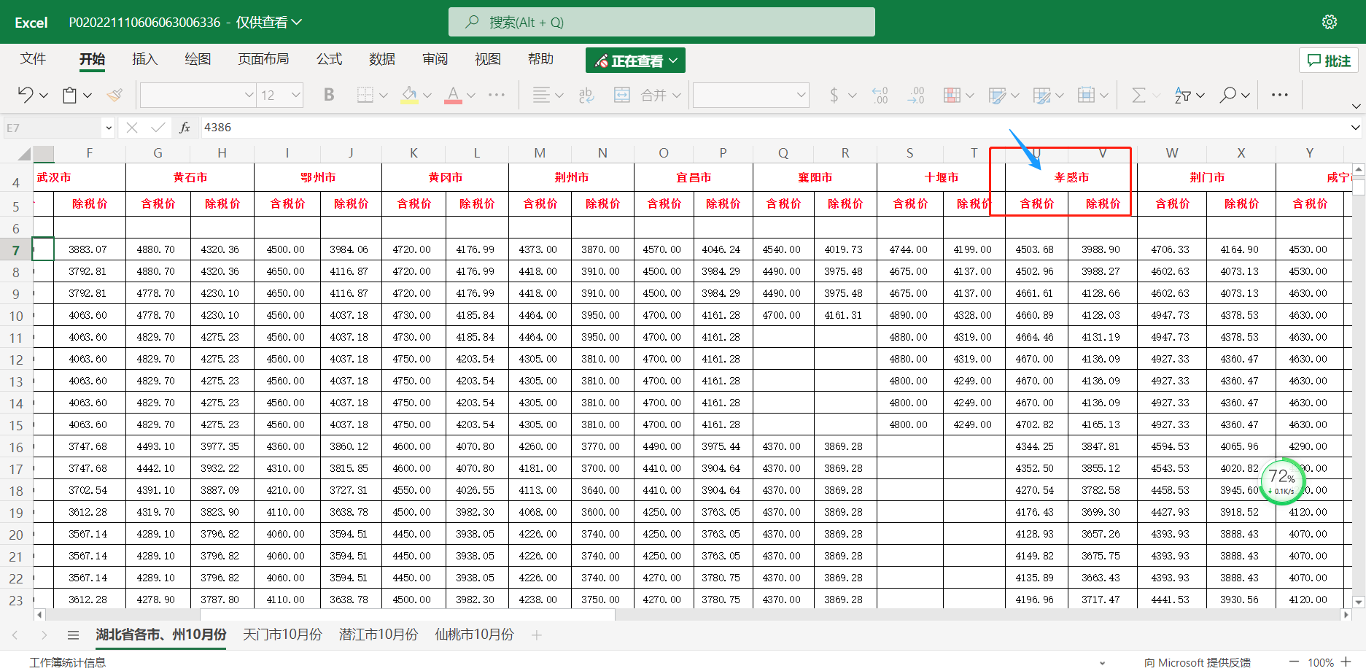This screenshot has height=671, width=1366.
Task: Switch to the 审阅 tab
Action: (435, 59)
